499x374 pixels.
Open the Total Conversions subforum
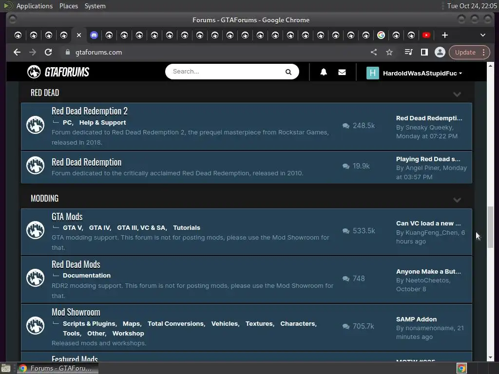[175, 323]
